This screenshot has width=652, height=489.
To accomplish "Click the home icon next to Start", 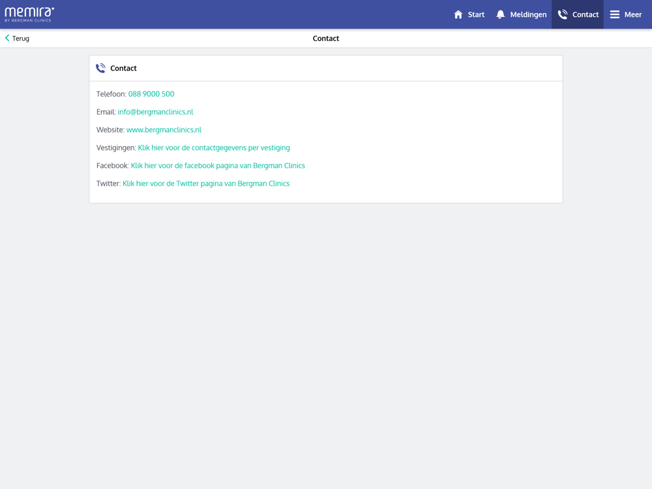I will click(458, 14).
